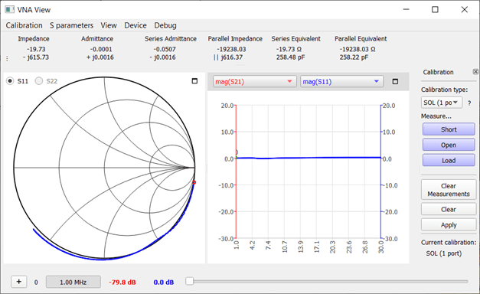This screenshot has height=294, width=480.
Task: Open the View menu
Action: coord(109,25)
